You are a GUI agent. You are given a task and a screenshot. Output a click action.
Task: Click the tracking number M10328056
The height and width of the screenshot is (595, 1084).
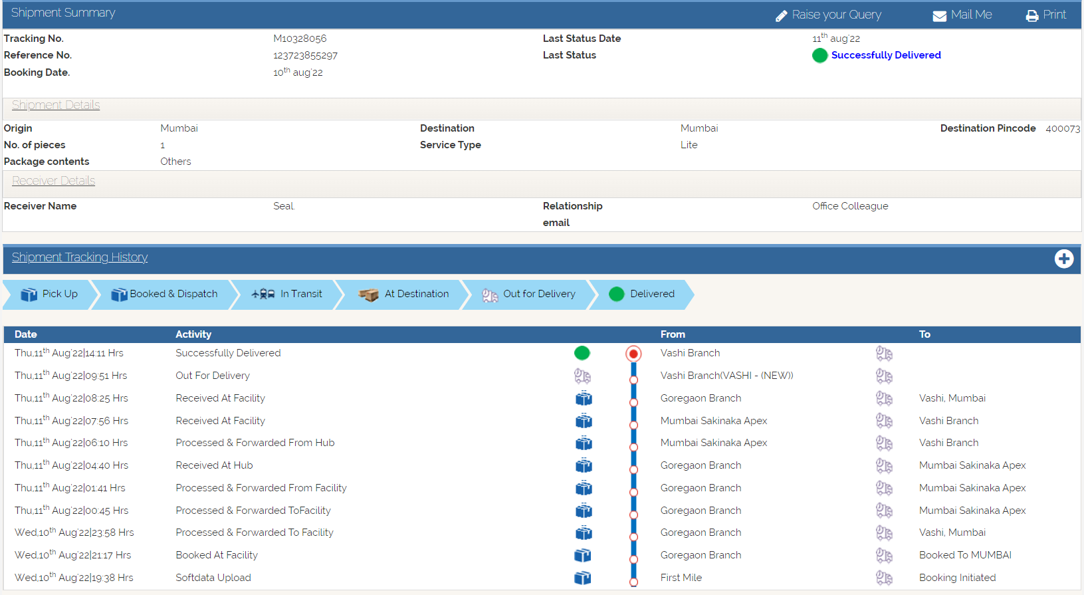(x=300, y=39)
